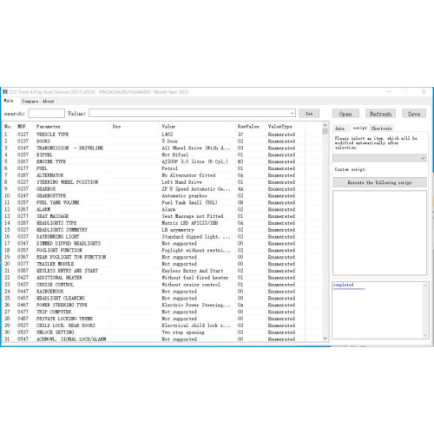Click Execute the following script button

point(379,182)
